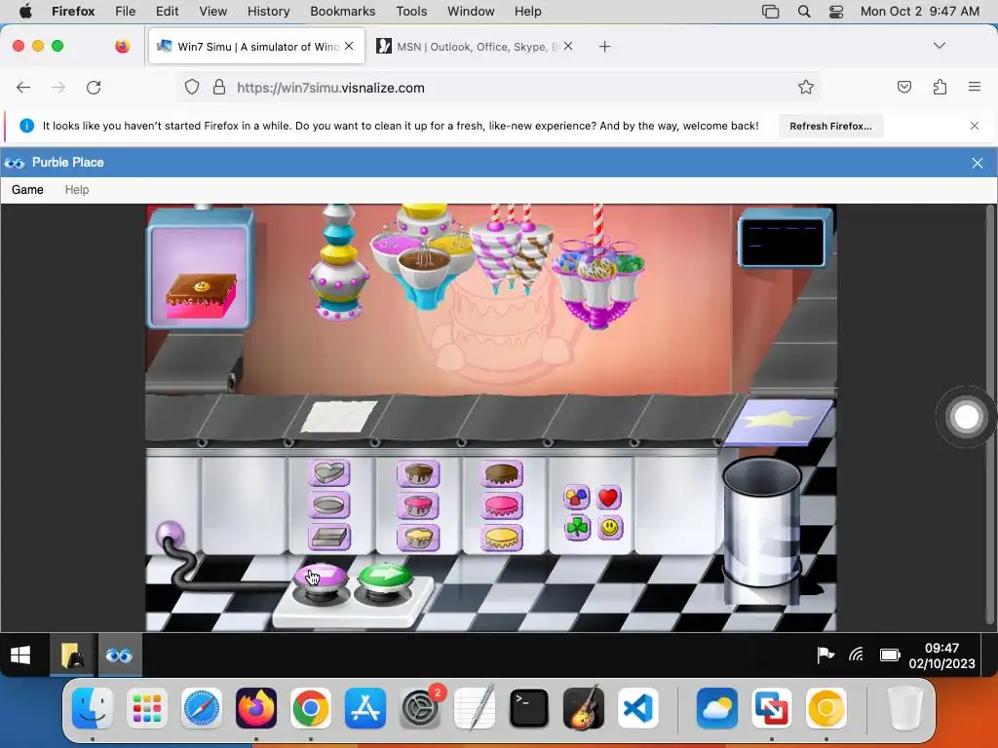Select the round cake pan
The width and height of the screenshot is (998, 748).
(x=329, y=505)
